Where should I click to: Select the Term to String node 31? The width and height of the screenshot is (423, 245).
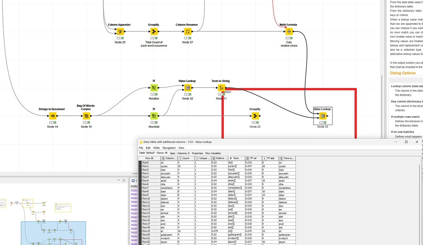click(x=221, y=88)
